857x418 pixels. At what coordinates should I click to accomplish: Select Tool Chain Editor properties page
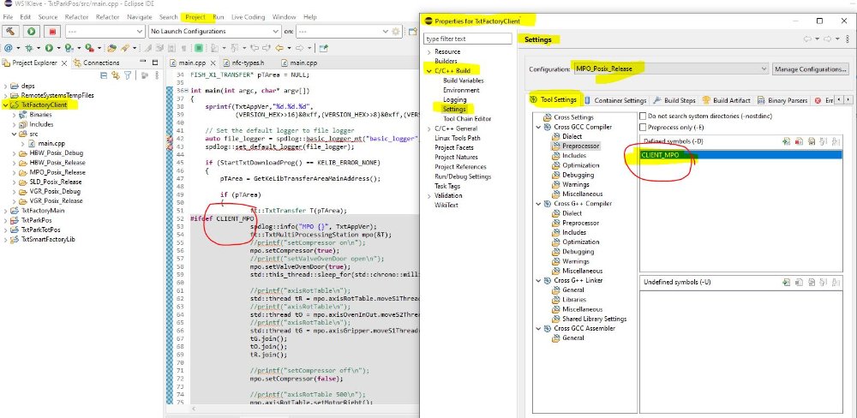(x=467, y=118)
